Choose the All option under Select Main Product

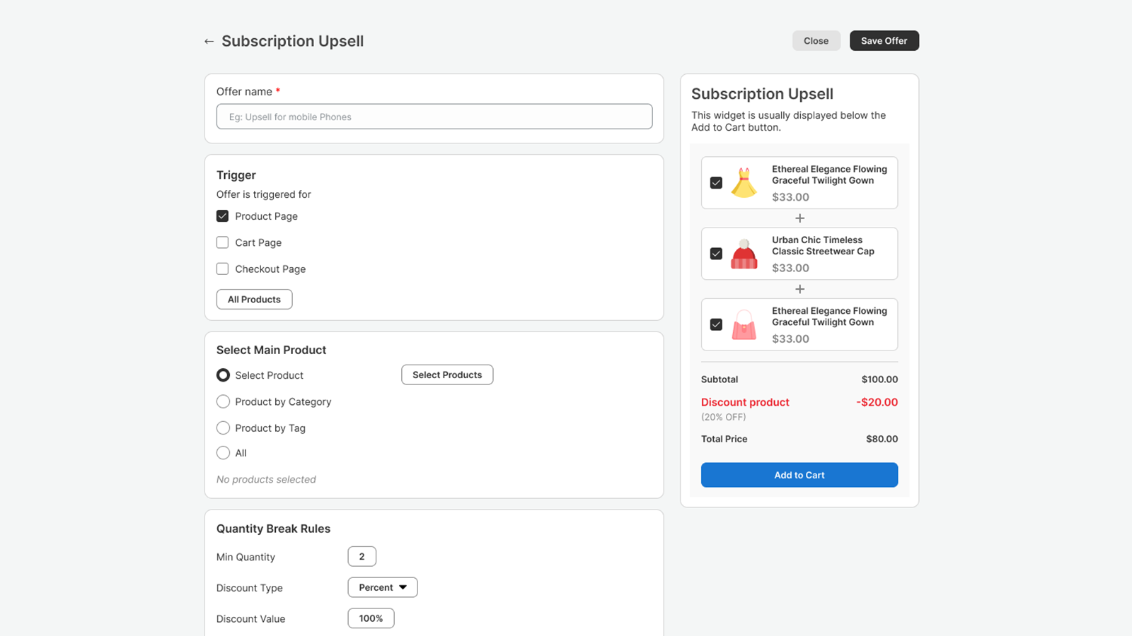point(223,452)
